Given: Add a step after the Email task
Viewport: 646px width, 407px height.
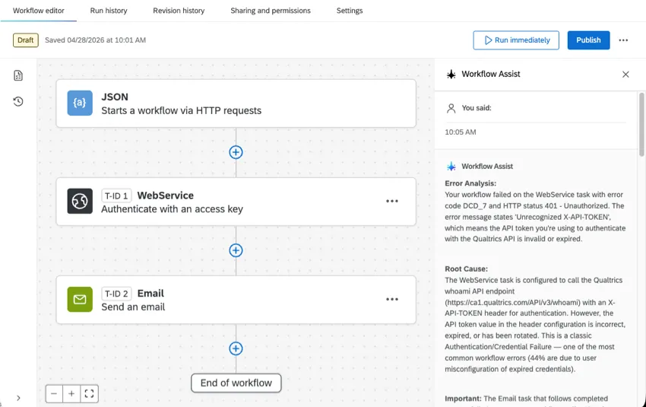Looking at the screenshot, I should click(236, 348).
